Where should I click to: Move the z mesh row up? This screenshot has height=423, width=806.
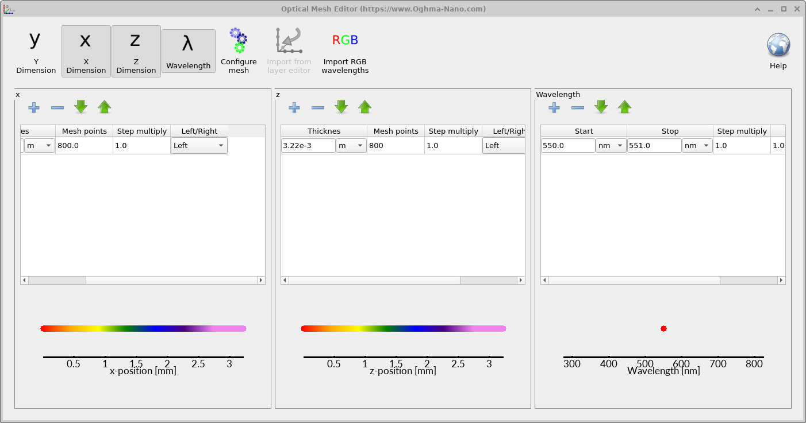(x=364, y=107)
